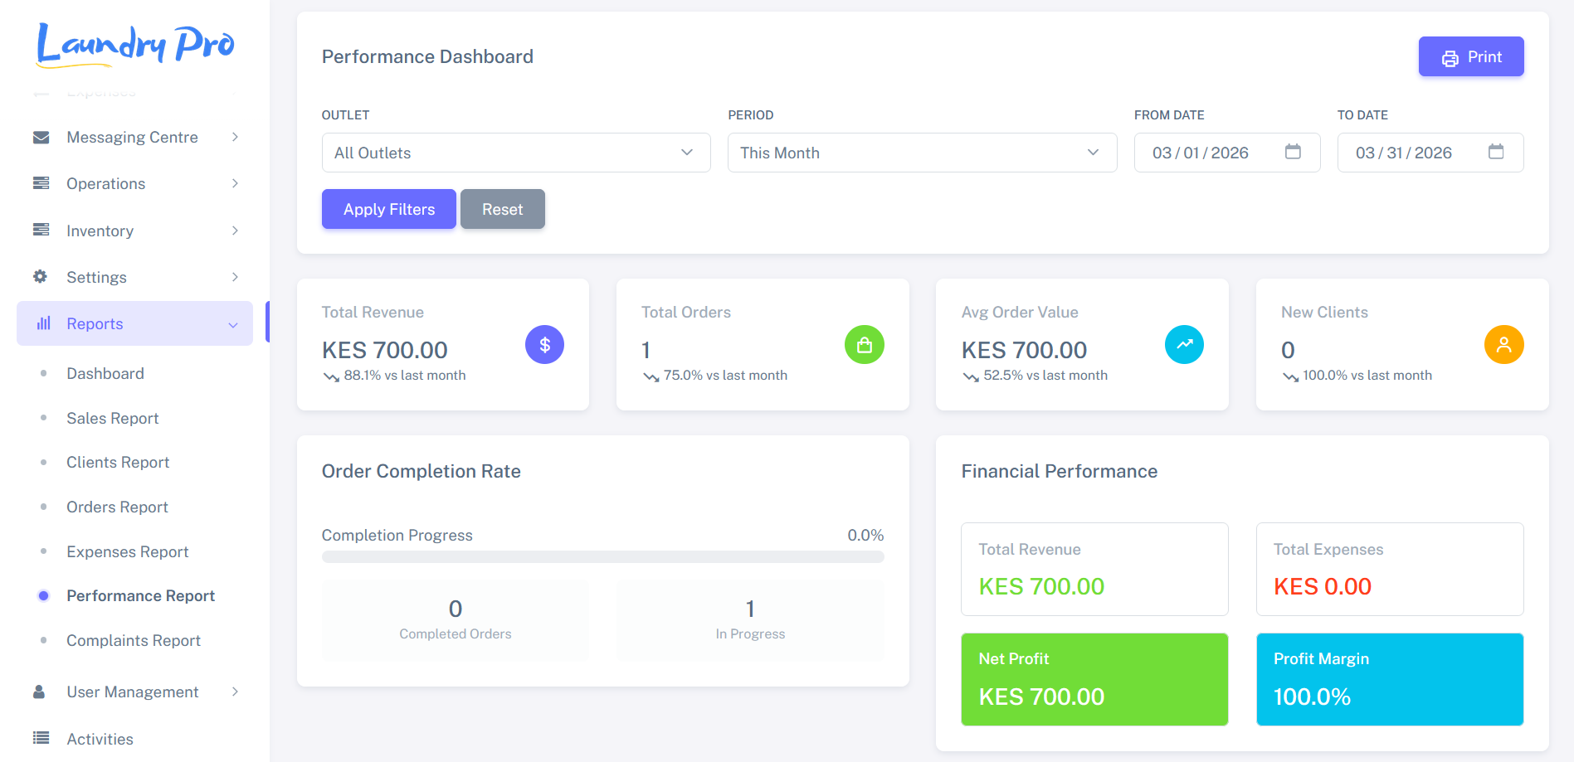Open the Outlet dropdown showing All Outlets

[x=516, y=153]
